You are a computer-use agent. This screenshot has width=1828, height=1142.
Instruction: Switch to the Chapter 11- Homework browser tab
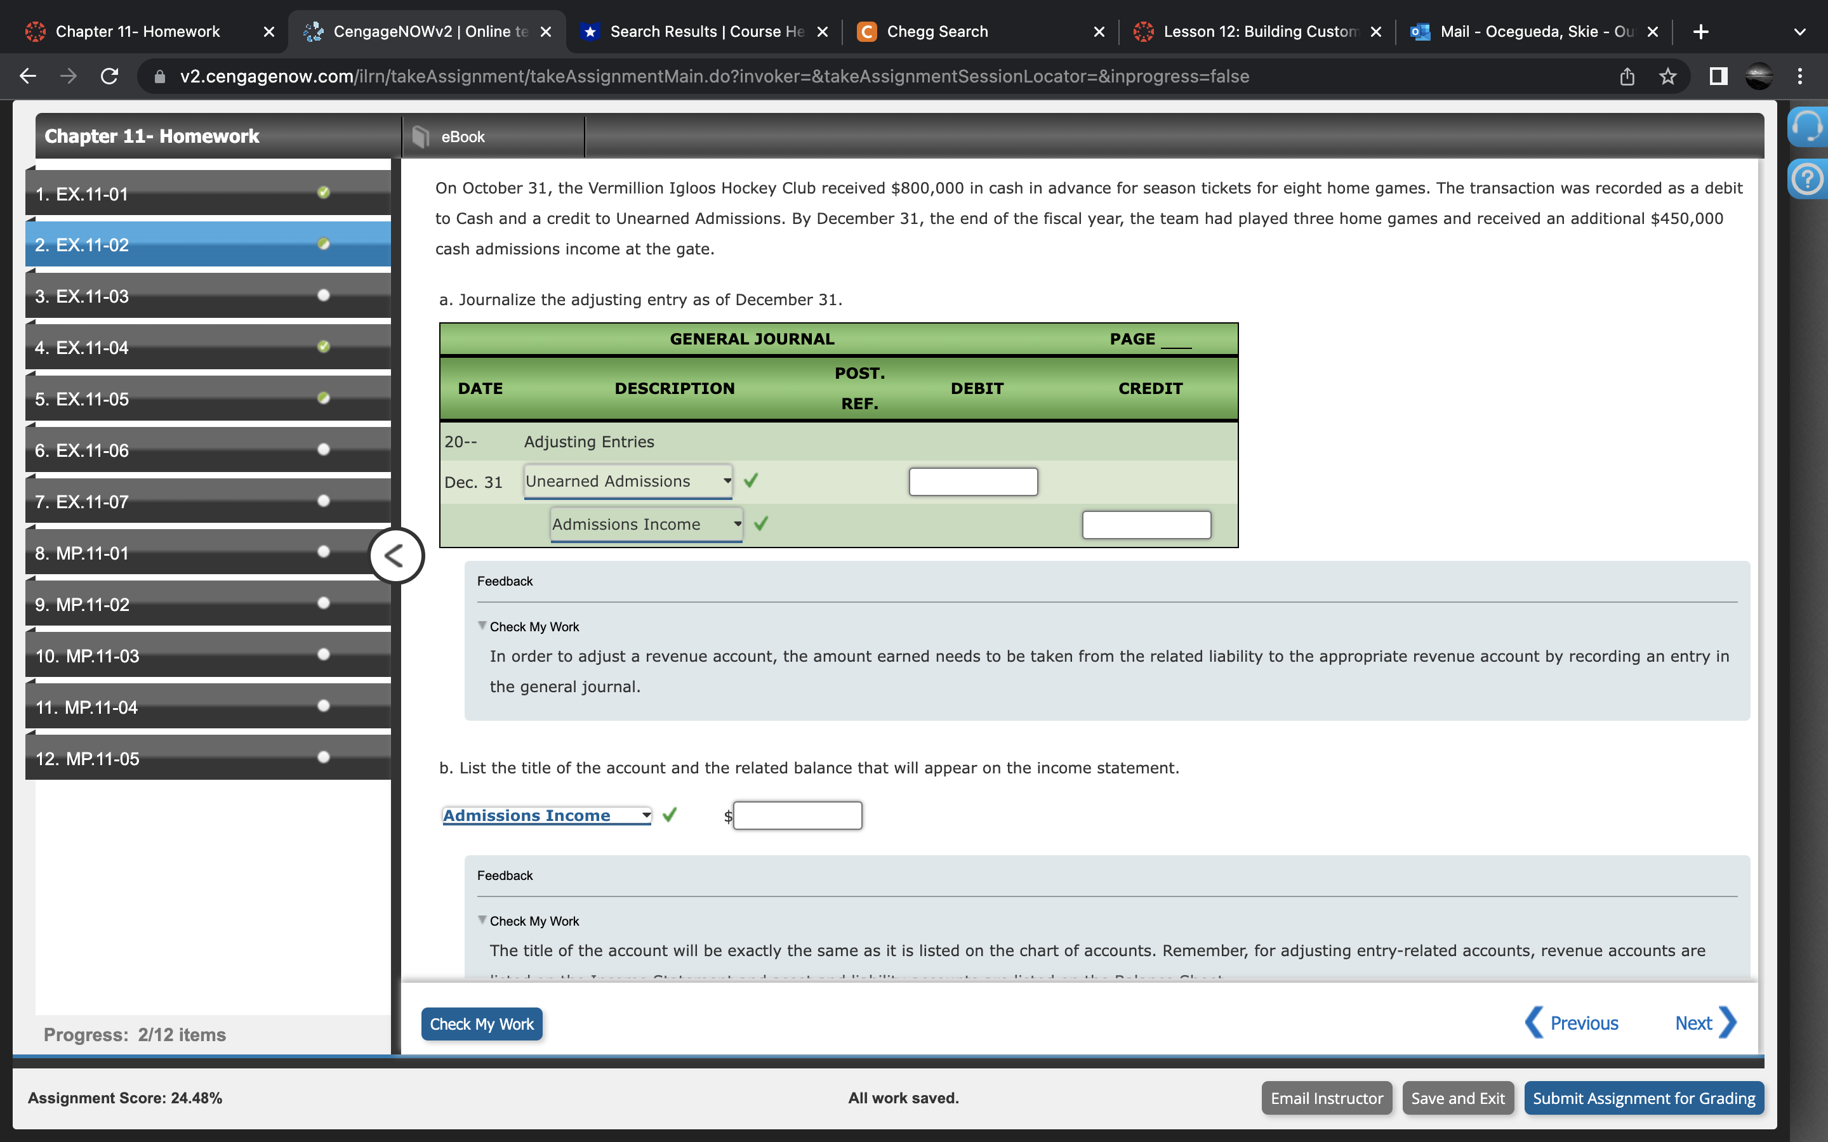tap(138, 32)
